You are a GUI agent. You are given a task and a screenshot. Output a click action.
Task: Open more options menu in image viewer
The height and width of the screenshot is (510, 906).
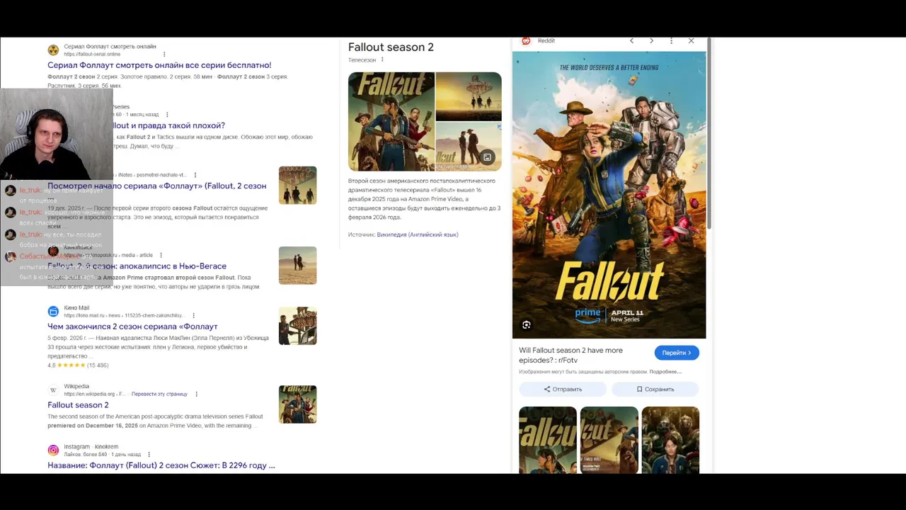[x=671, y=41]
